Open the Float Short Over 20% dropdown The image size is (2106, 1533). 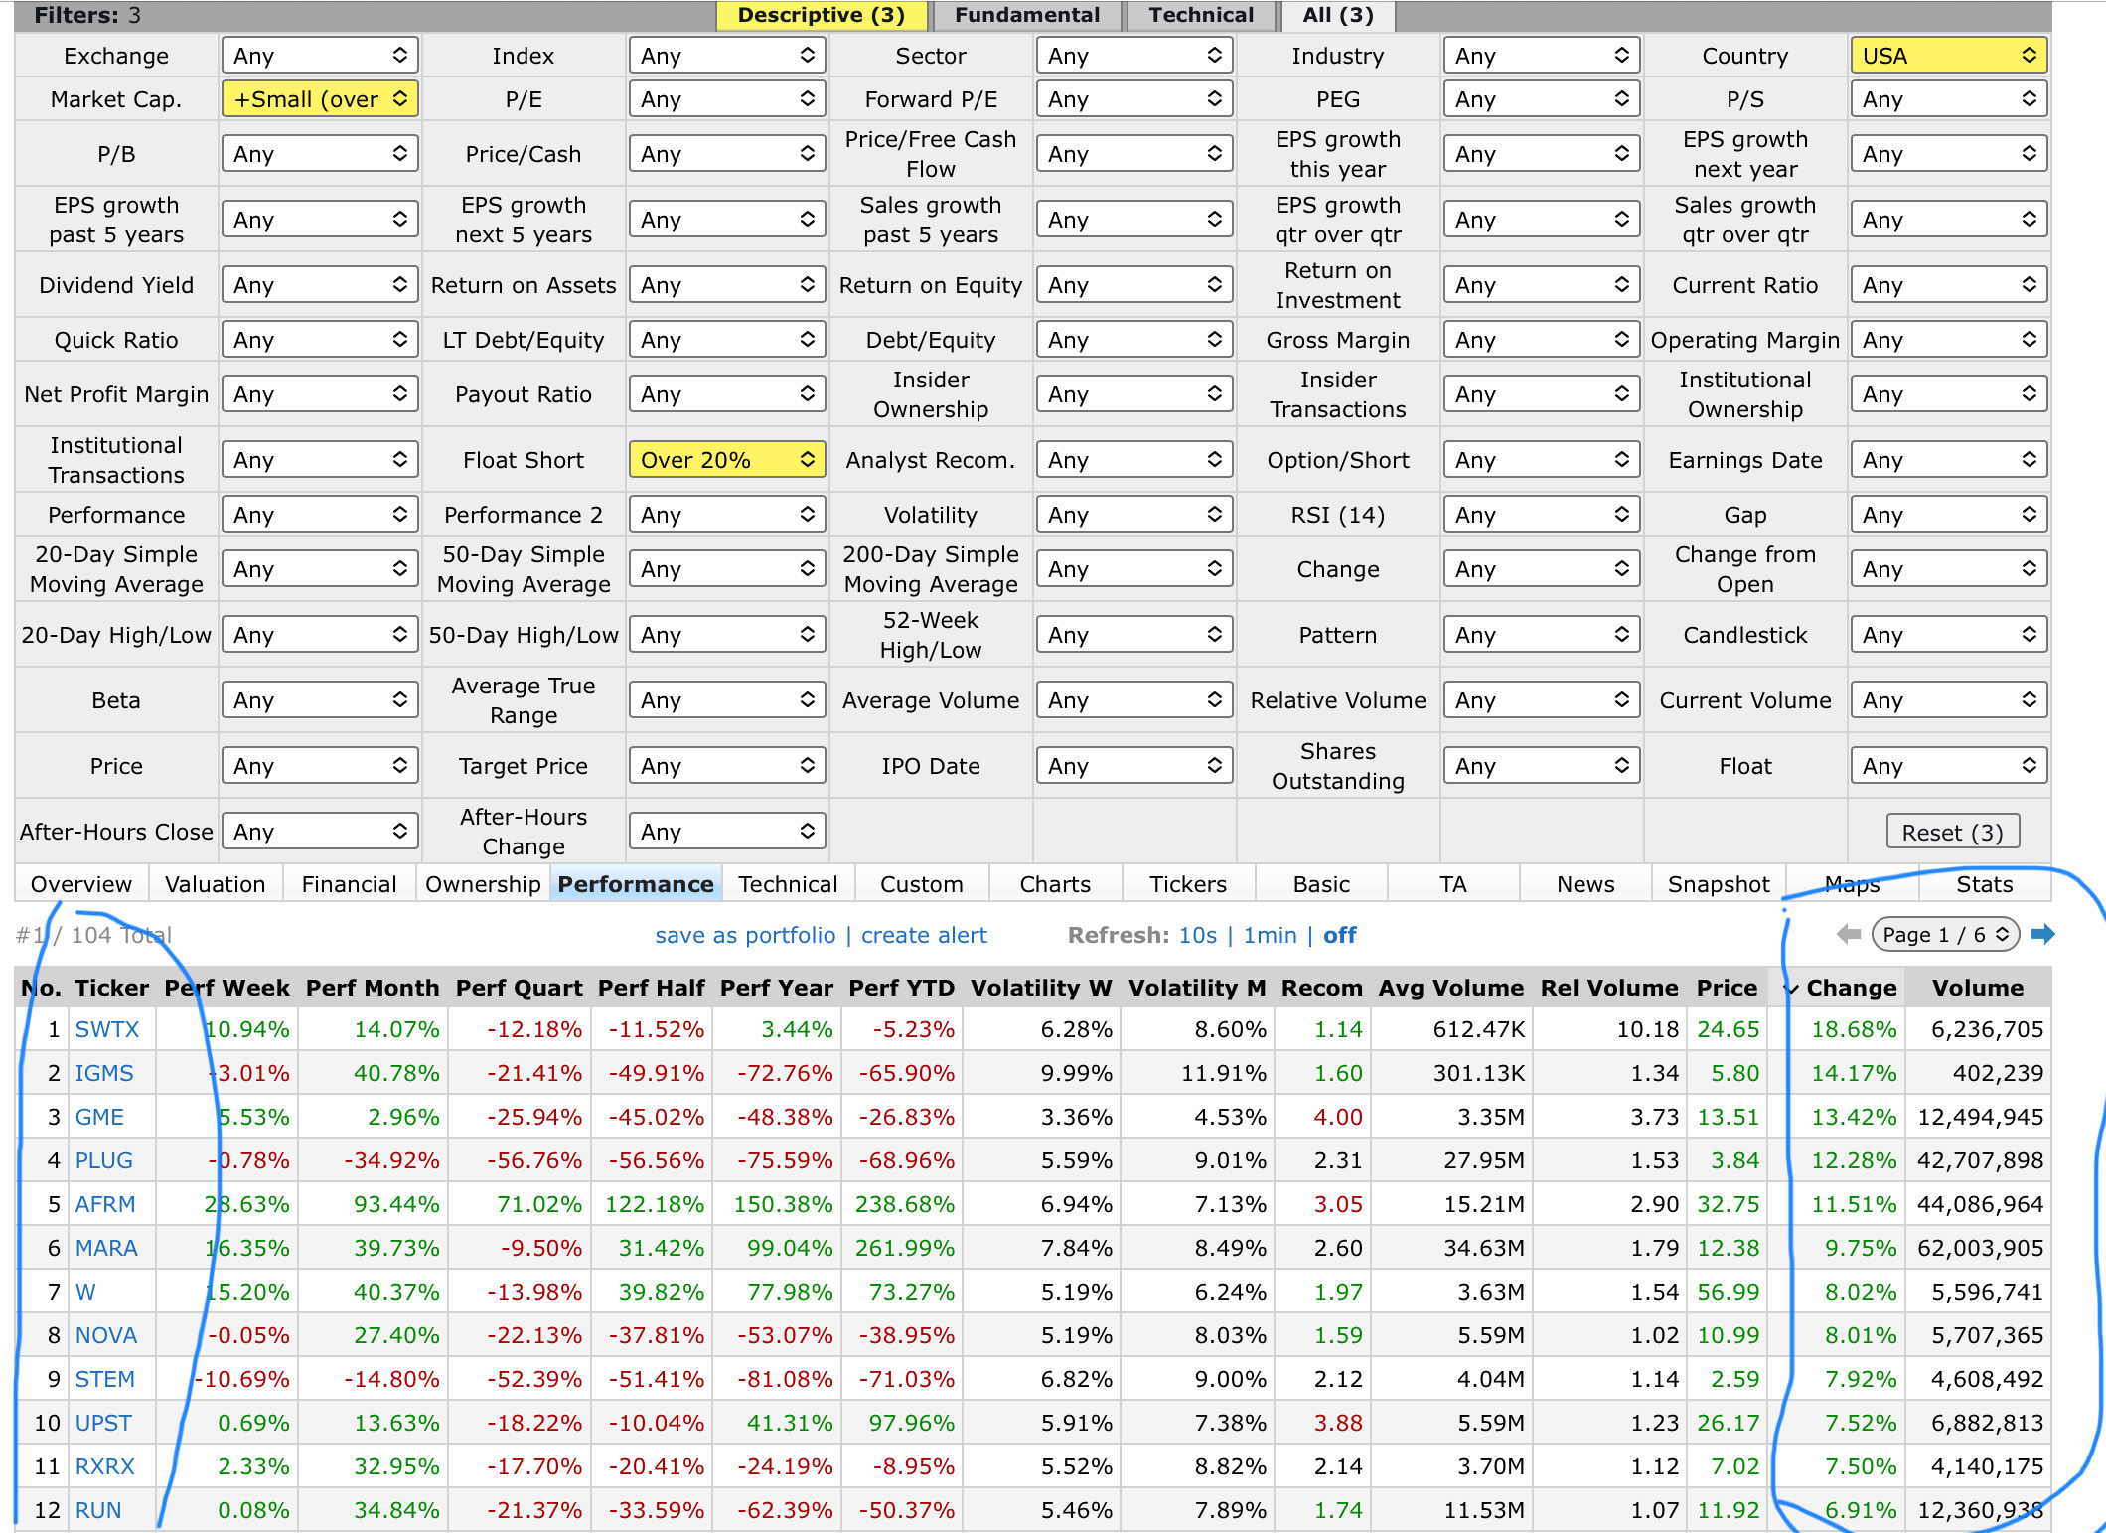pyautogui.click(x=727, y=460)
